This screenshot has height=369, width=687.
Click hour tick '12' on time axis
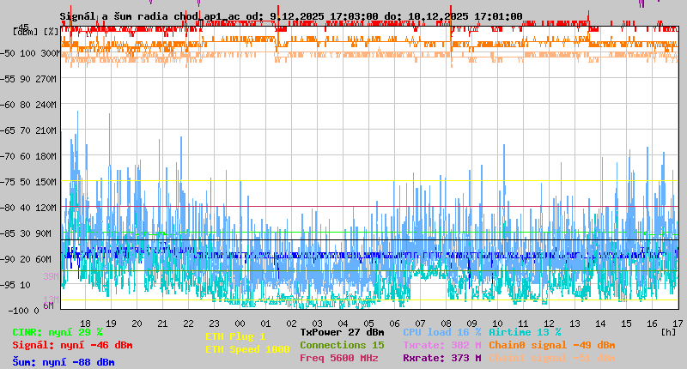[x=549, y=324]
